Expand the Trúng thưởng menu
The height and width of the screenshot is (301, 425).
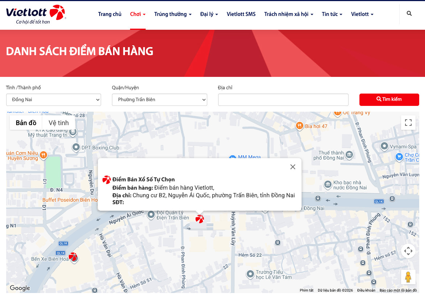point(173,14)
